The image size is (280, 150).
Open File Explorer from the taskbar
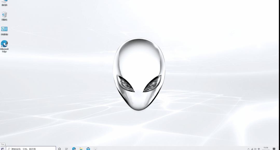81,148
